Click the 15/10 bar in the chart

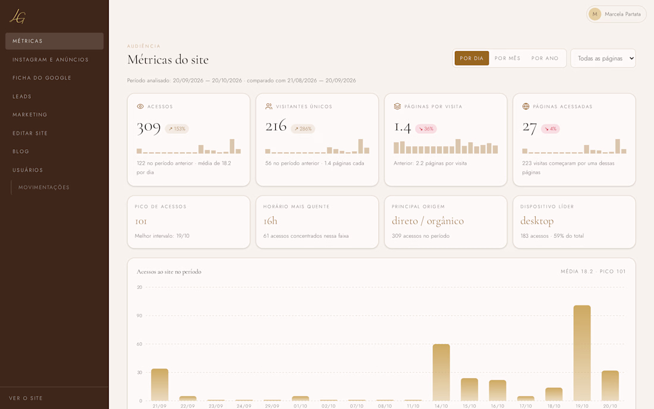point(469,389)
